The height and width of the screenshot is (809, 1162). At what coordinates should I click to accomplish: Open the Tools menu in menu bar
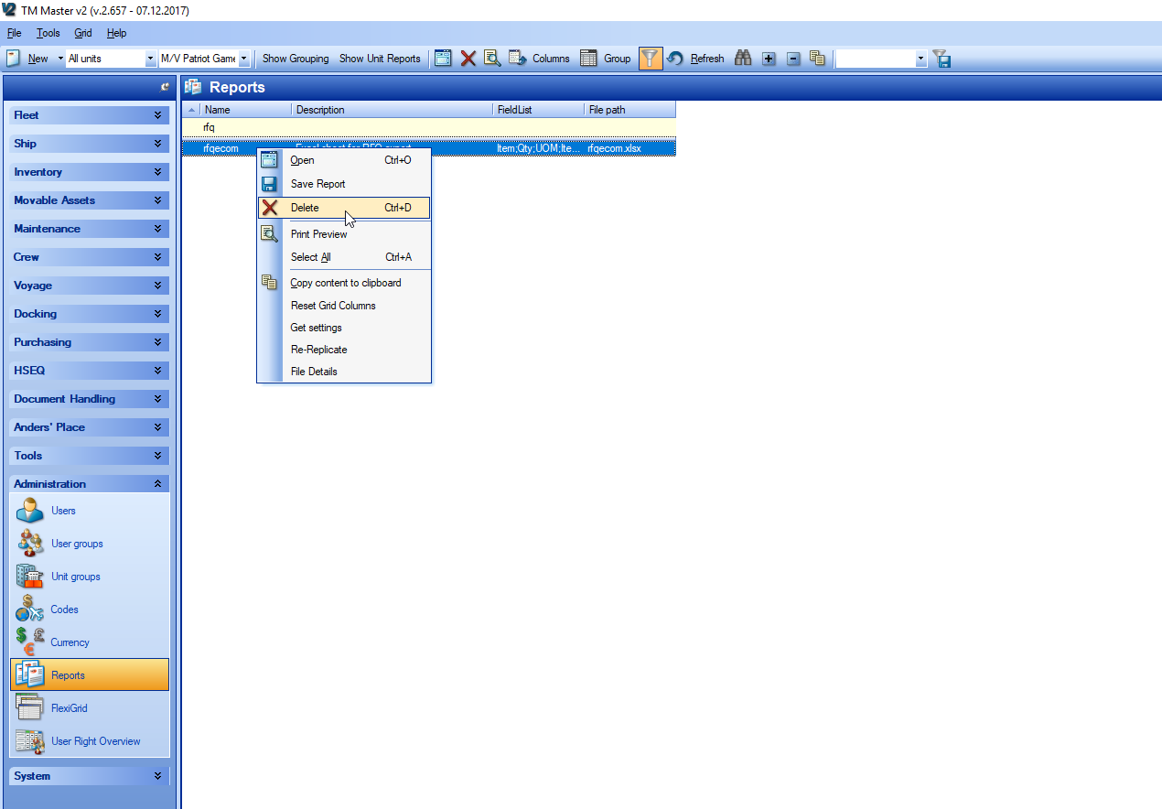click(x=48, y=33)
